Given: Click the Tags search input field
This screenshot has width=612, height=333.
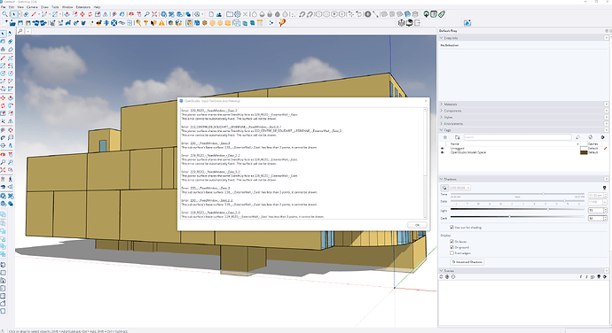Looking at the screenshot, I should point(518,137).
